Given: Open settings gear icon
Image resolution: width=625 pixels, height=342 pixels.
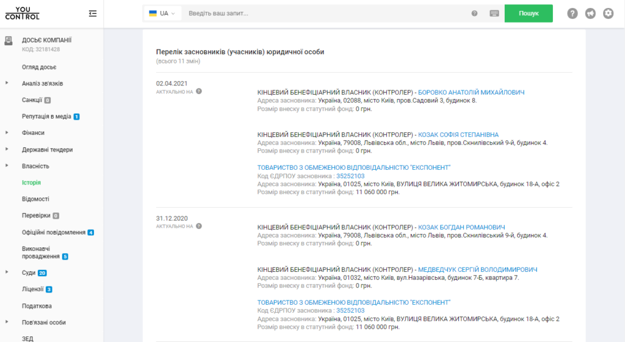Looking at the screenshot, I should tap(609, 13).
